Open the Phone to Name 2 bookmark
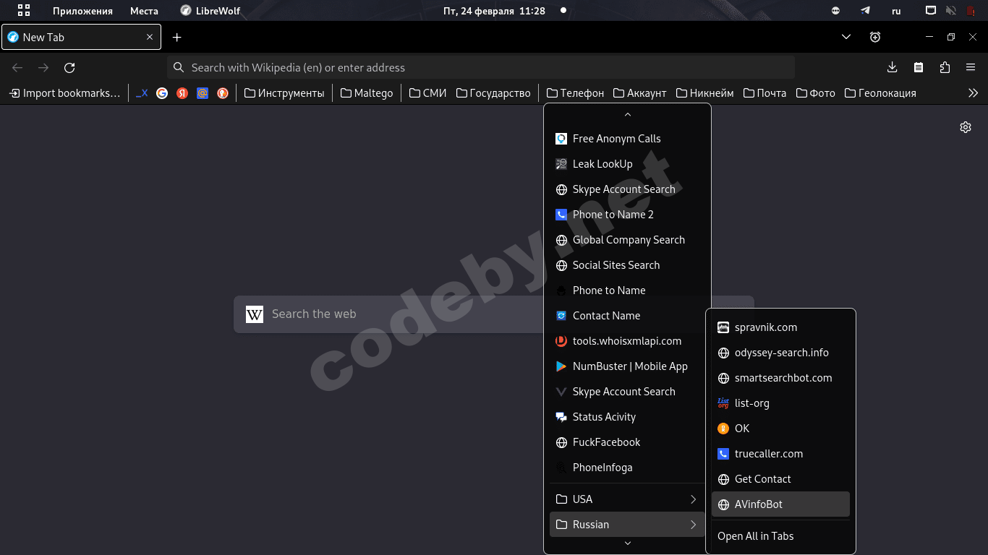988x555 pixels. tap(627, 215)
